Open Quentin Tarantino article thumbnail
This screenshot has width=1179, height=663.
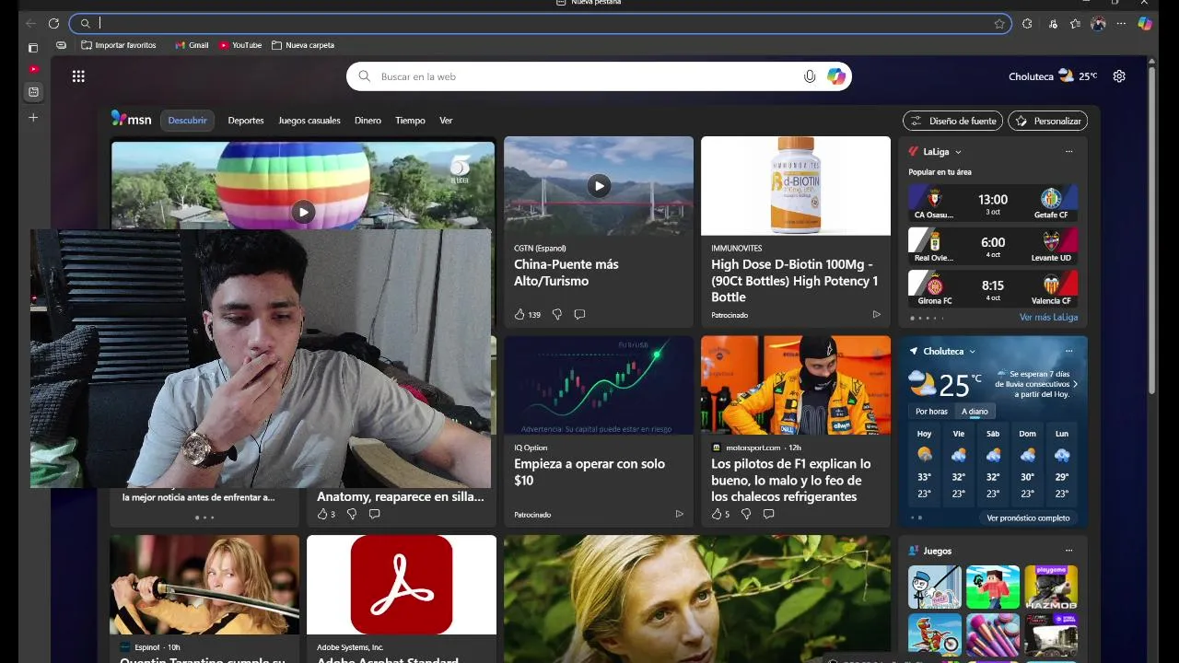pos(204,585)
